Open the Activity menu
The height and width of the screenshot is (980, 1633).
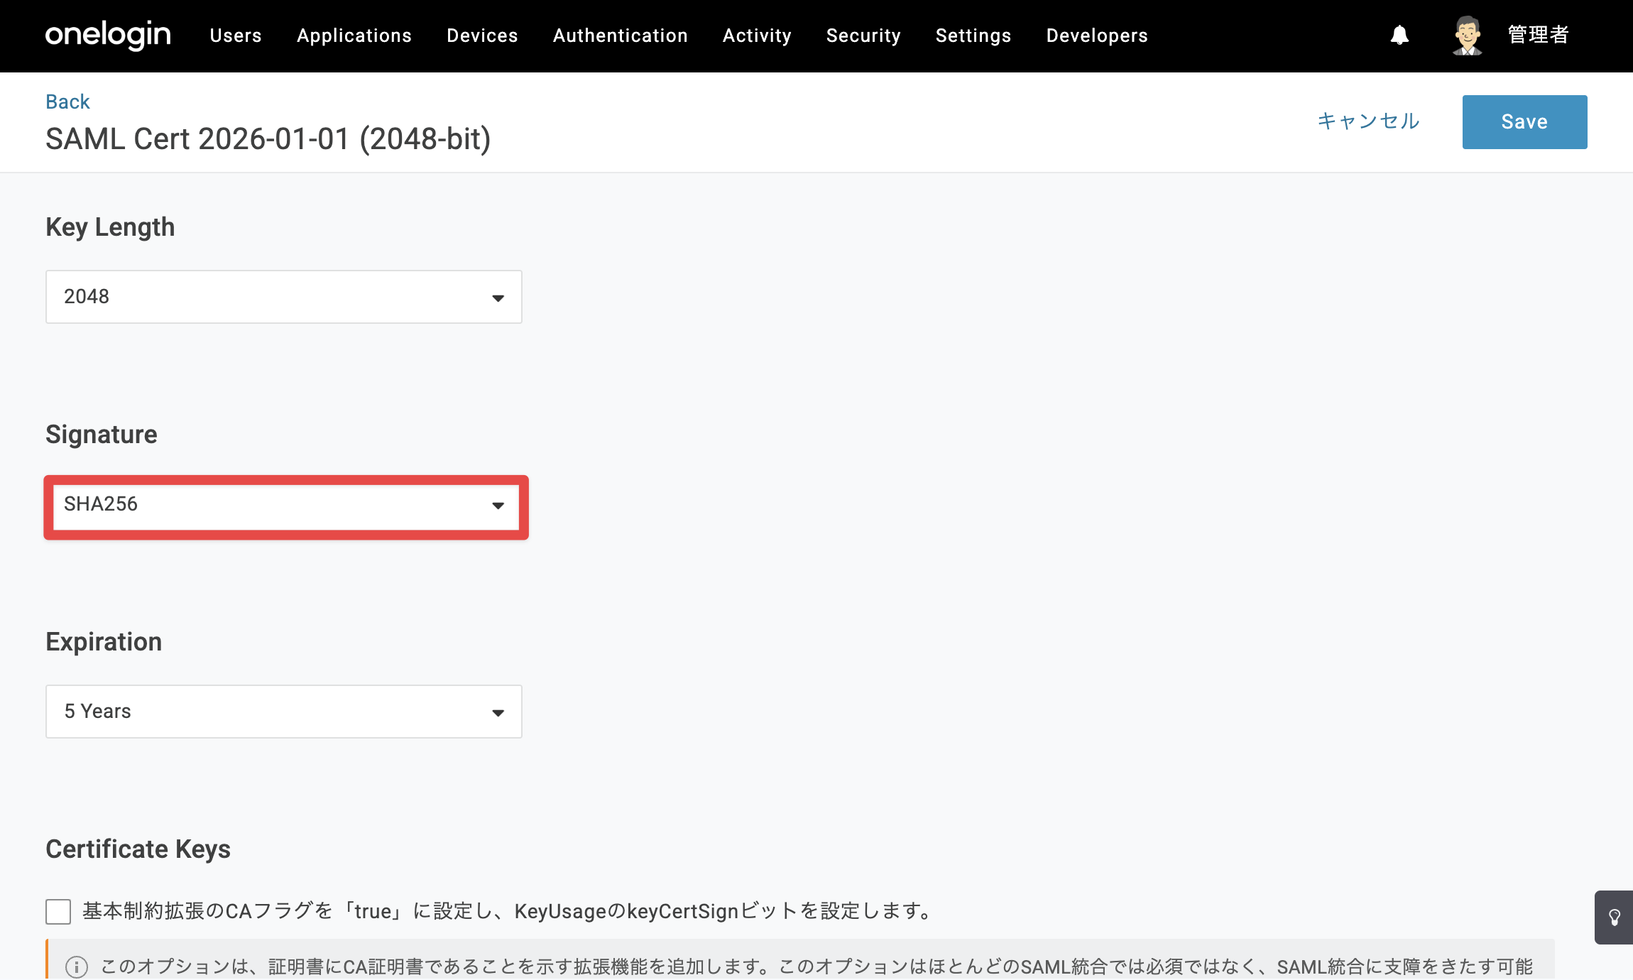click(x=757, y=36)
